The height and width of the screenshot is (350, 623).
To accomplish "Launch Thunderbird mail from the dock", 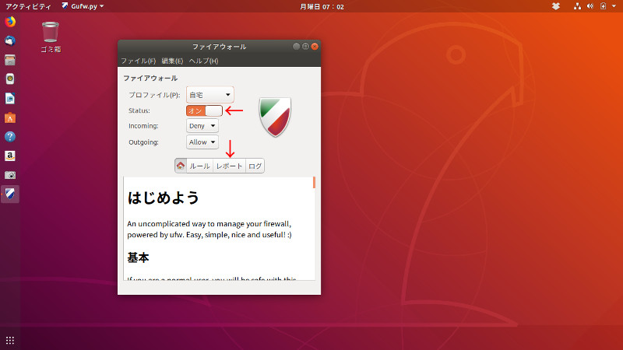I will click(x=10, y=41).
